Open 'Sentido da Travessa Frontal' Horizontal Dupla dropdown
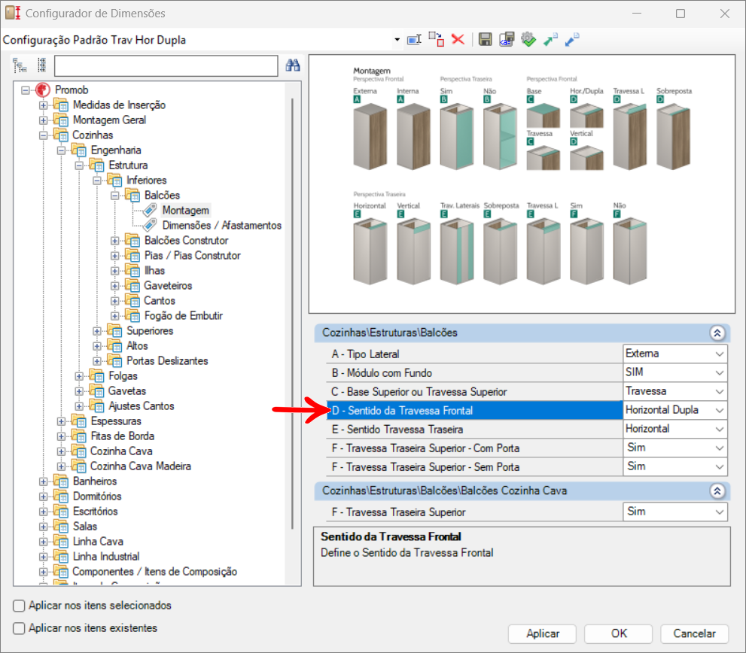The height and width of the screenshot is (653, 746). click(720, 410)
